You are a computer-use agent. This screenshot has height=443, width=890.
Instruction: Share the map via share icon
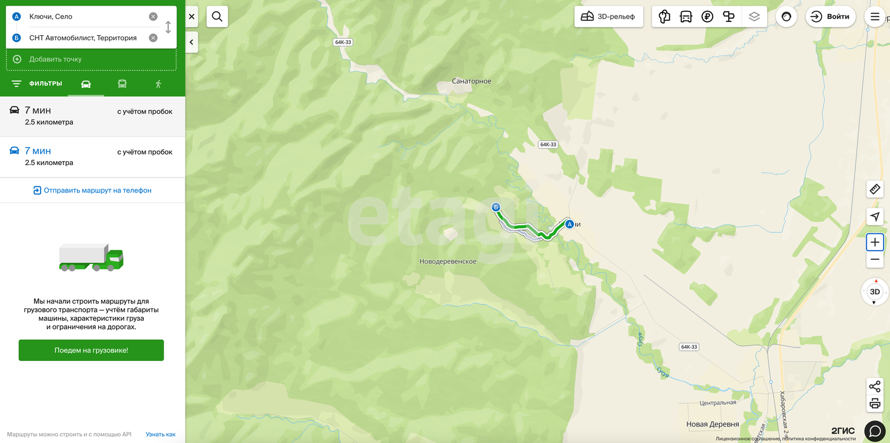click(x=875, y=386)
